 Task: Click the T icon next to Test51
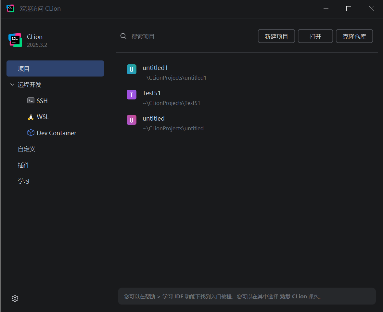pos(132,95)
